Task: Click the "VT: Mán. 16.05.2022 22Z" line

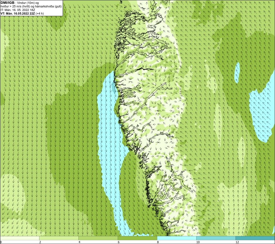Action: point(18,13)
